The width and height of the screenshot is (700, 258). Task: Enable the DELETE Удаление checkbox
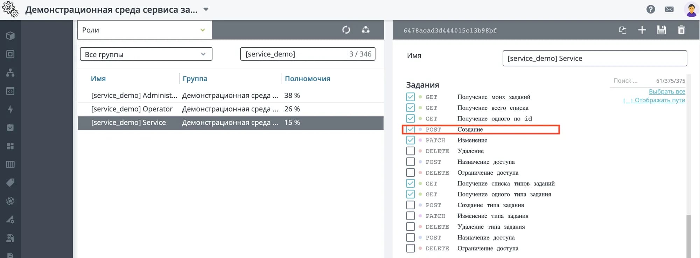coord(410,151)
